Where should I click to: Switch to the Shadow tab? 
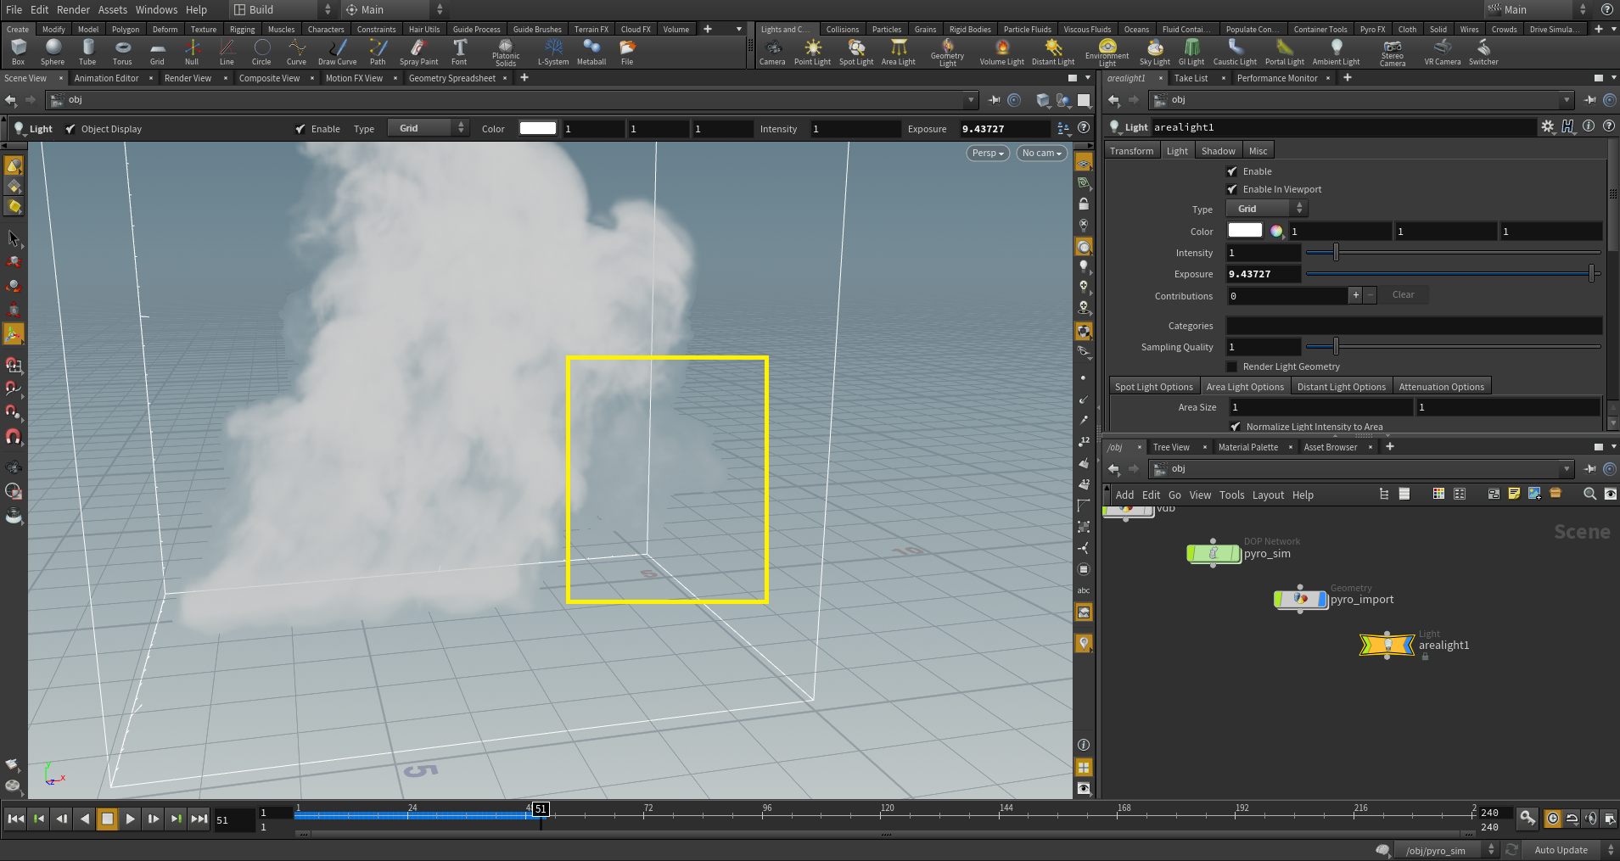(x=1218, y=151)
